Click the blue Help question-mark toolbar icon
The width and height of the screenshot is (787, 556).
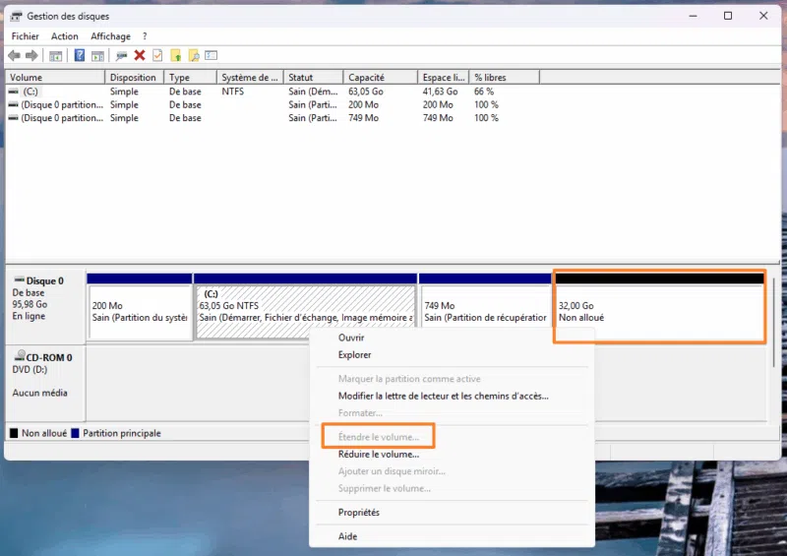point(80,56)
